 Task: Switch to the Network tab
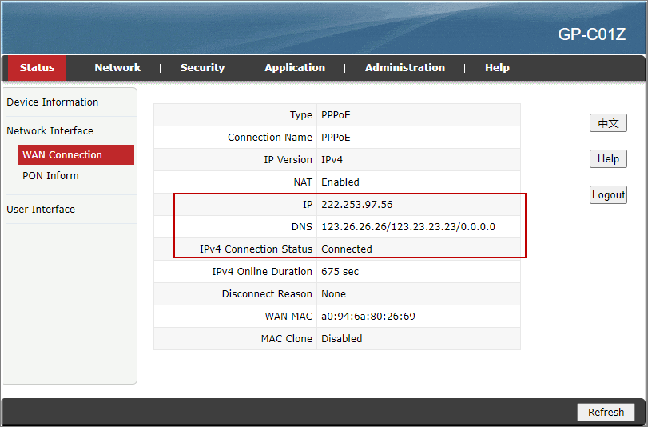click(x=117, y=68)
